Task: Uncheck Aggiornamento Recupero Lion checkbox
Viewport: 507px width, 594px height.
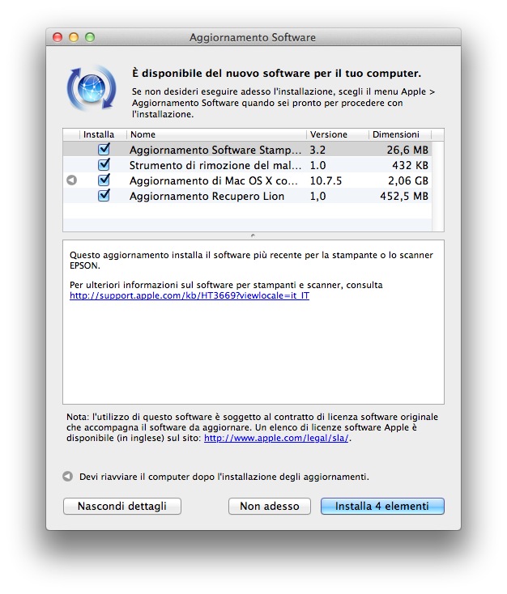Action: (104, 196)
